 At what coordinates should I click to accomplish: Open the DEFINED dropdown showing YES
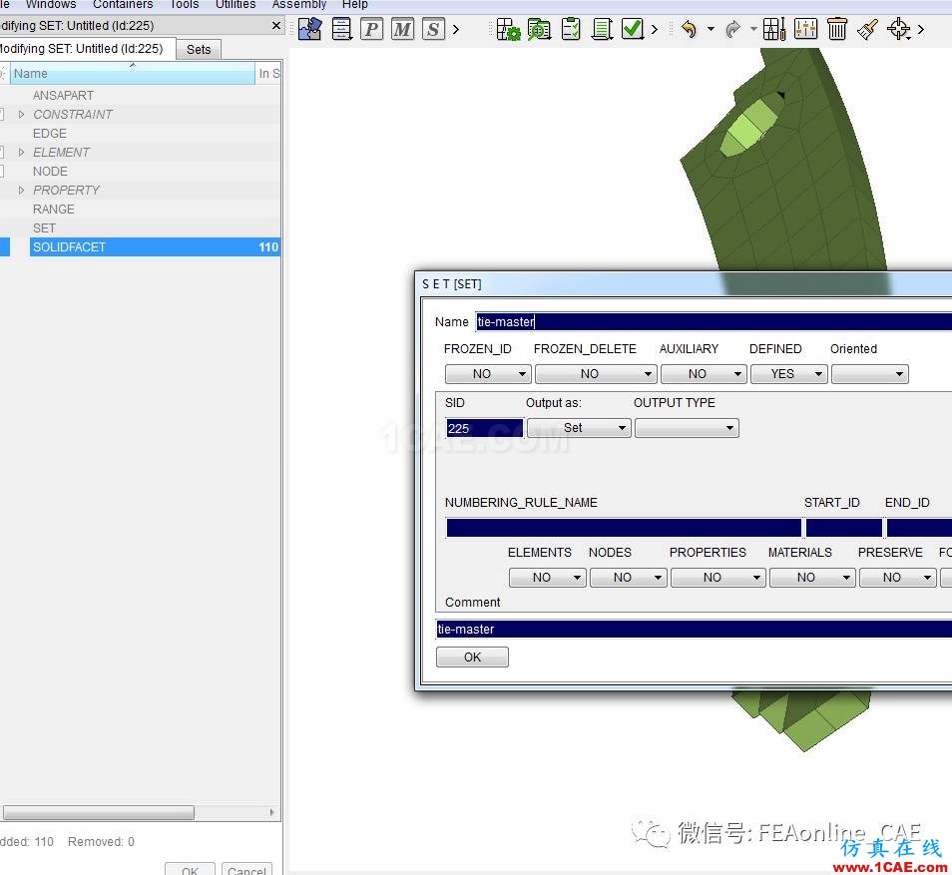789,374
